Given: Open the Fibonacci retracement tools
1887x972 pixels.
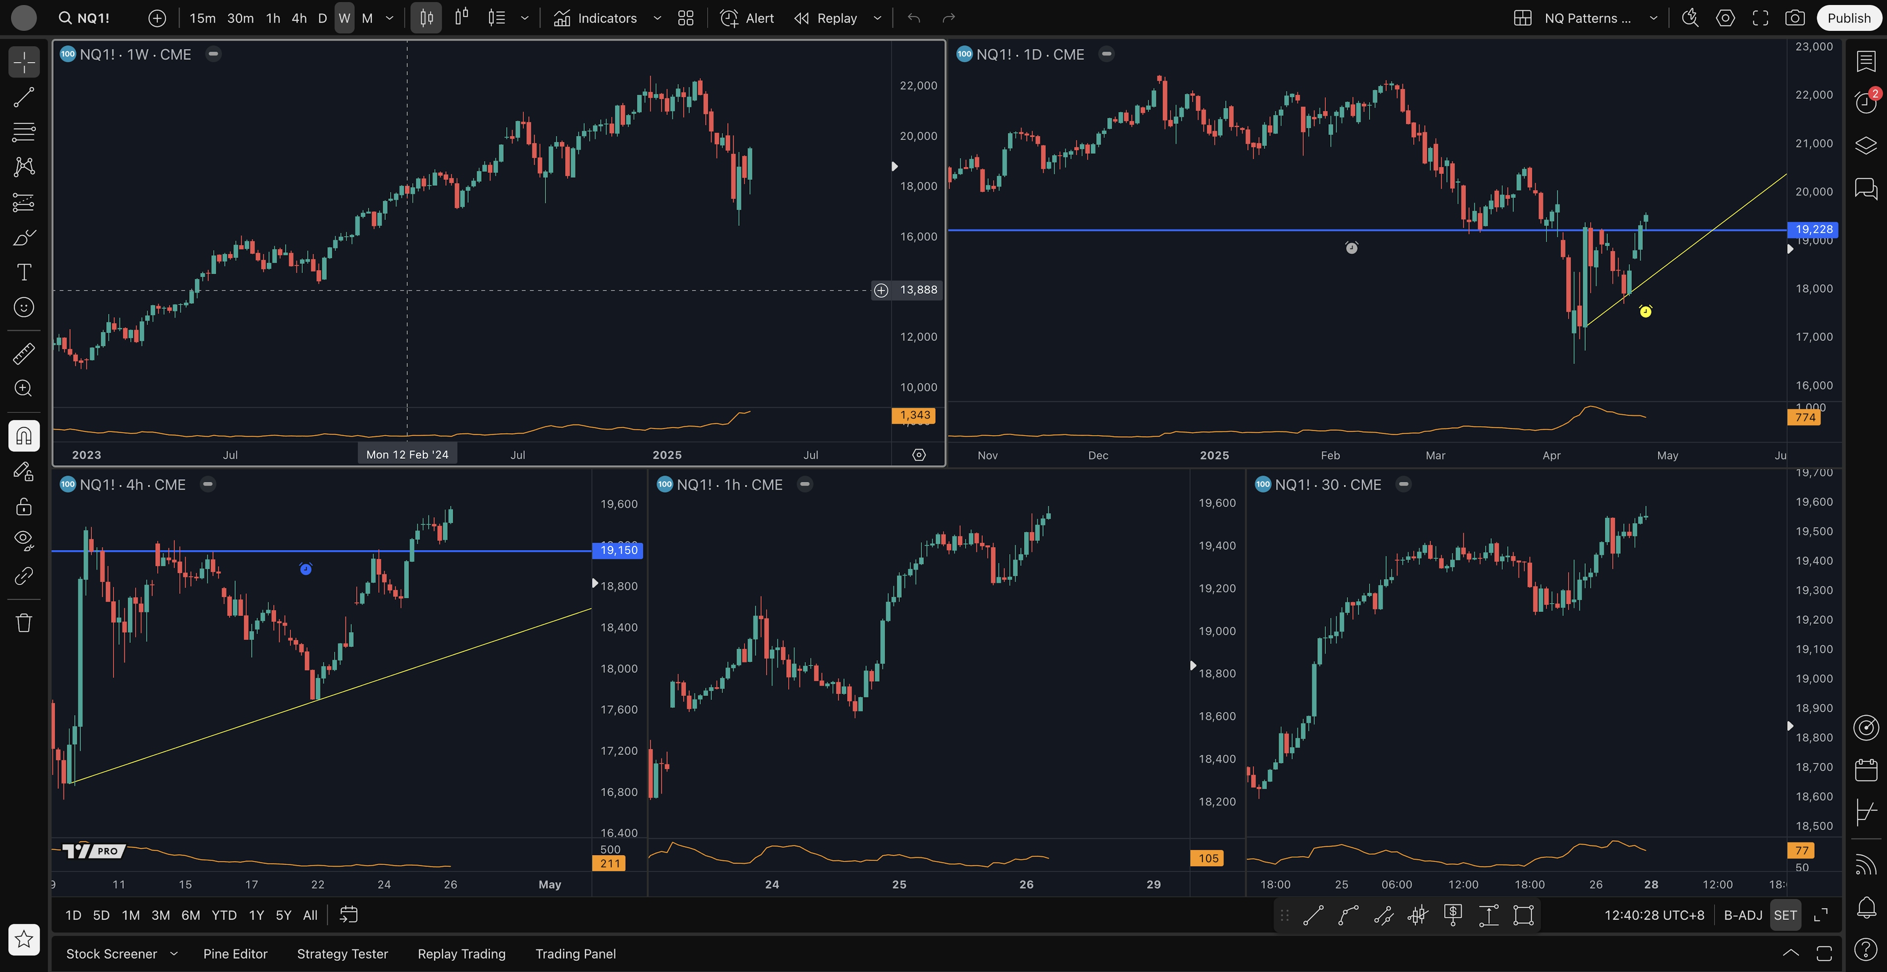Looking at the screenshot, I should [x=24, y=133].
